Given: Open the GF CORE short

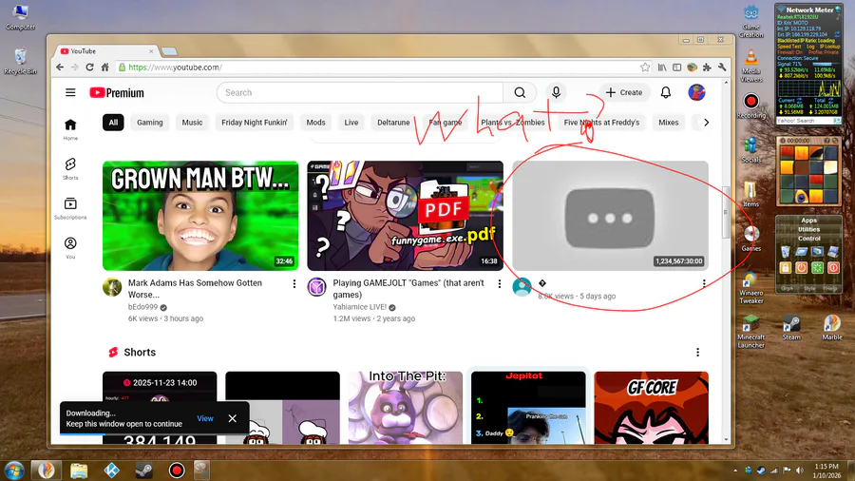Looking at the screenshot, I should tap(651, 408).
